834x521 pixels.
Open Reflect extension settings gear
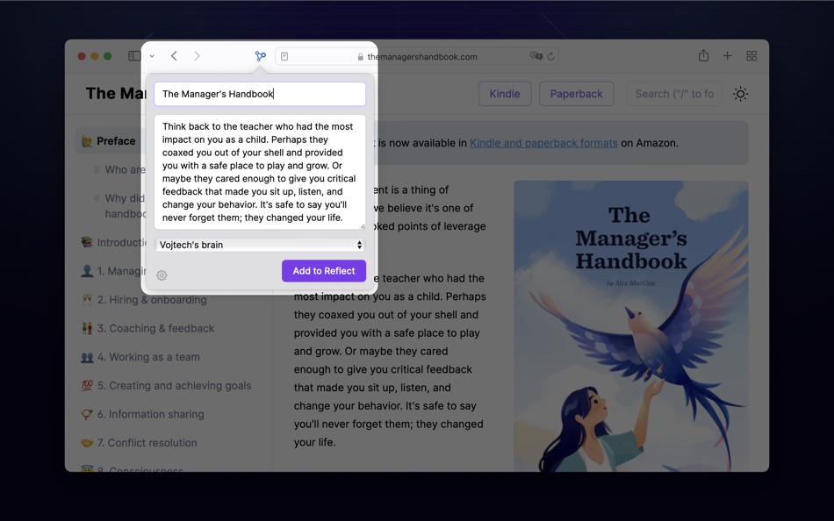(x=162, y=275)
